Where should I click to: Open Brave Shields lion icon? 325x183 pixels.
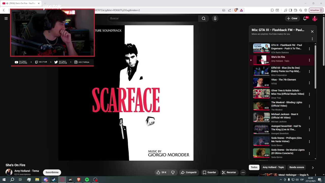point(236,10)
